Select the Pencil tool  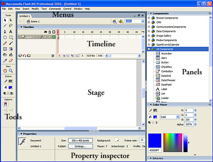pyautogui.click(x=5, y=43)
